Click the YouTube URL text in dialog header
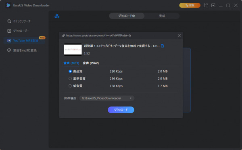 pos(99,35)
